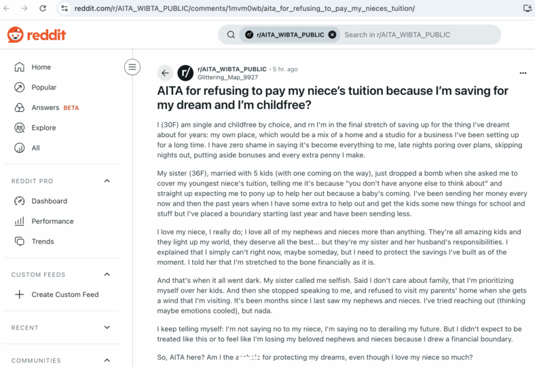Collapse the Communities section
This screenshot has width=535, height=367.
pos(107,360)
